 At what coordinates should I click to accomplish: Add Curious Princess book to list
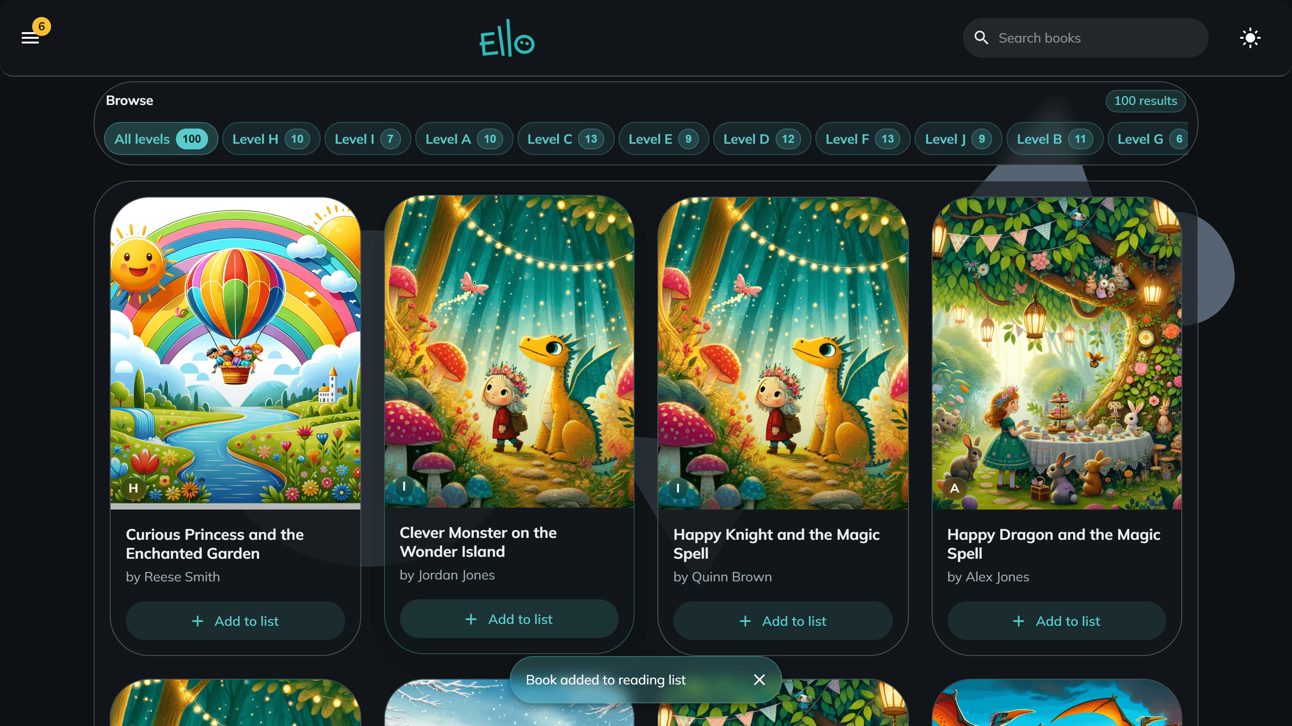coord(235,621)
